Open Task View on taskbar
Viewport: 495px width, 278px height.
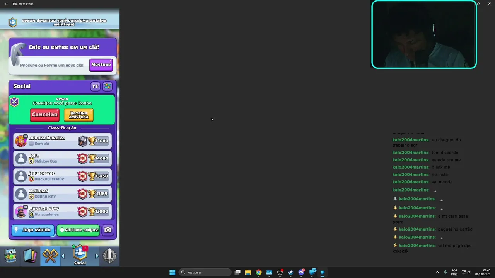pyautogui.click(x=238, y=272)
